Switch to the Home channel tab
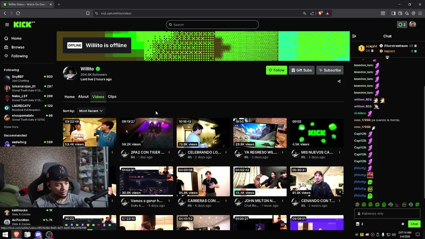Screen dimensions: 425x239 (69, 97)
